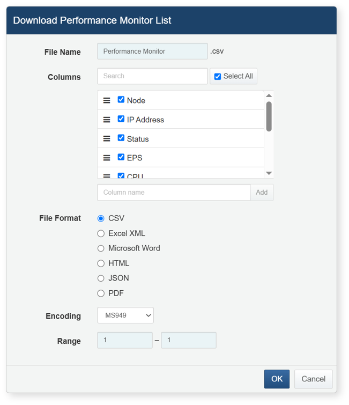Image resolution: width=349 pixels, height=405 pixels.
Task: Click the columns list scrollbar thumb
Action: (x=269, y=116)
